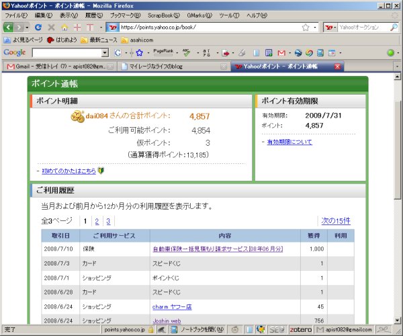The image size is (403, 336).
Task: Go to page 2 of usage history
Action: click(97, 221)
